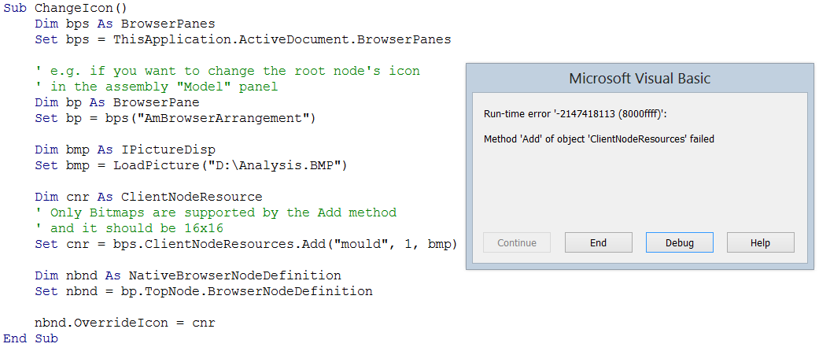The image size is (819, 351).
Task: Click the Dim bps As BrowserPanes line
Action: 113,24
